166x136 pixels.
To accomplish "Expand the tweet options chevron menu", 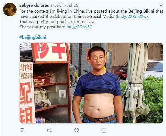I will [161, 5].
